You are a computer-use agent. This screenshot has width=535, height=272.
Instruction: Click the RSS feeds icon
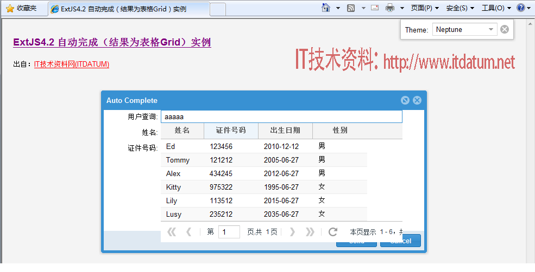(351, 8)
